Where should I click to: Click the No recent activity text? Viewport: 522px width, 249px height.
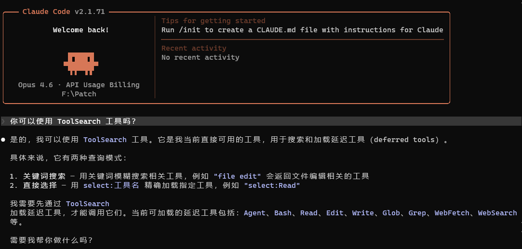pos(201,57)
